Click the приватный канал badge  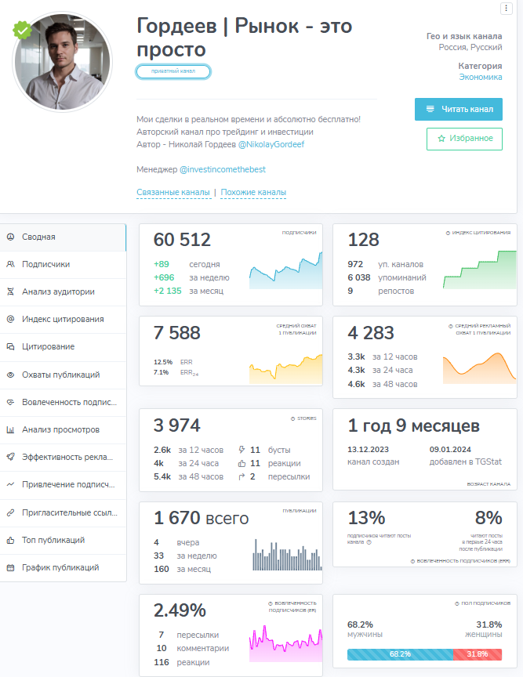(173, 71)
